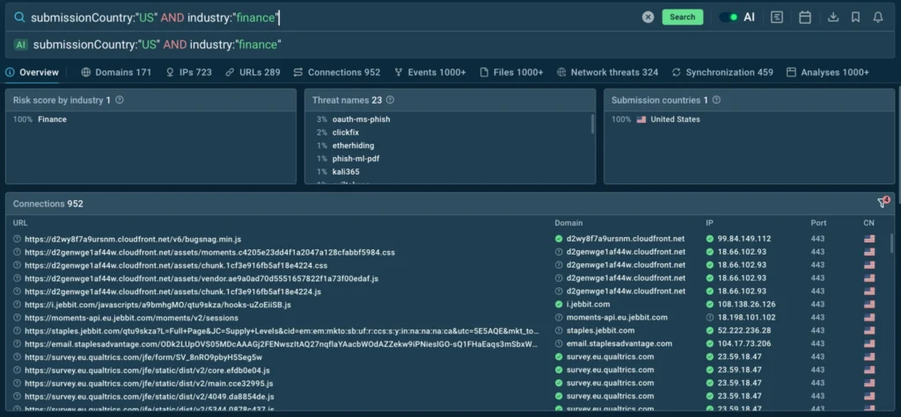Click inside the search query field
The image size is (901, 417).
pos(333,18)
